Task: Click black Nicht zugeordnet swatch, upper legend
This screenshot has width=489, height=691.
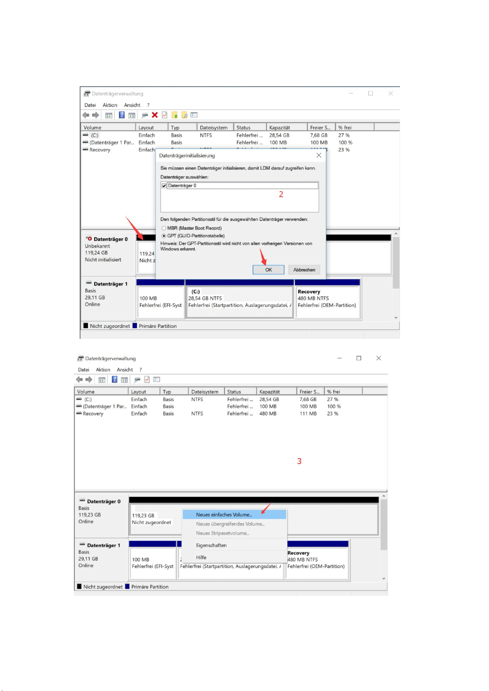Action: (86, 326)
